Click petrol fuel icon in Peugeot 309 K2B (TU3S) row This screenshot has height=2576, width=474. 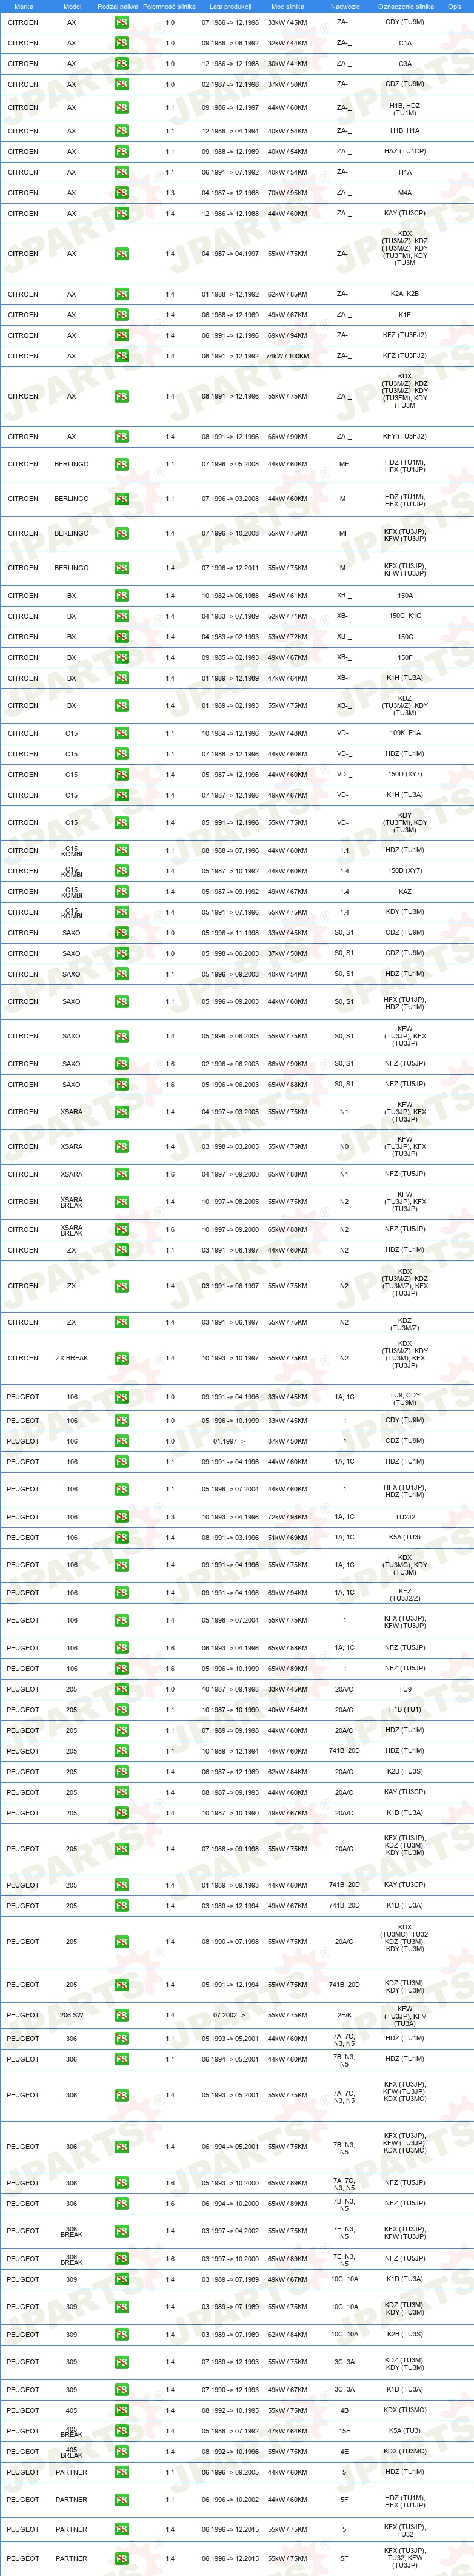(x=121, y=2334)
